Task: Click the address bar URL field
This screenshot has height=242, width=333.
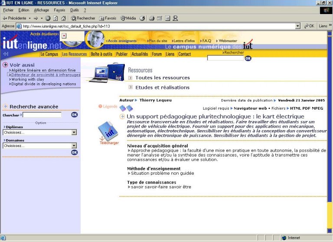Action: tap(156, 26)
